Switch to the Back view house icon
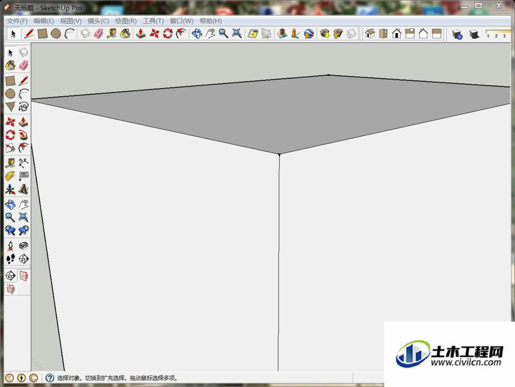Image resolution: width=515 pixels, height=387 pixels. coord(423,33)
